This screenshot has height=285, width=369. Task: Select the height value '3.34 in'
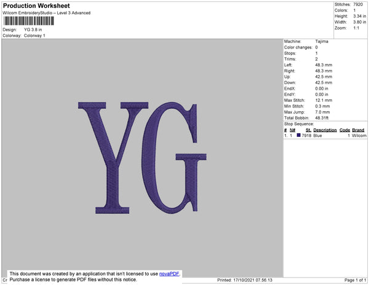[360, 16]
